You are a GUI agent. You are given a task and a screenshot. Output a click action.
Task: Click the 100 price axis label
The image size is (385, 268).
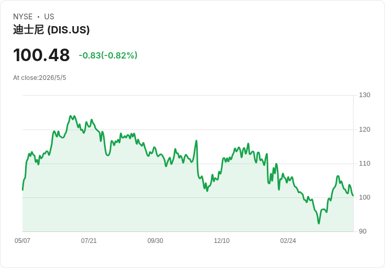pyautogui.click(x=365, y=197)
